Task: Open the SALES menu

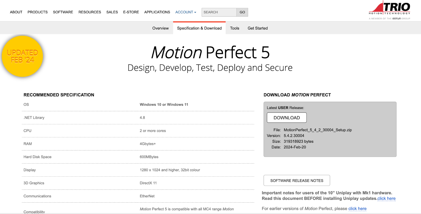Action: (x=112, y=12)
